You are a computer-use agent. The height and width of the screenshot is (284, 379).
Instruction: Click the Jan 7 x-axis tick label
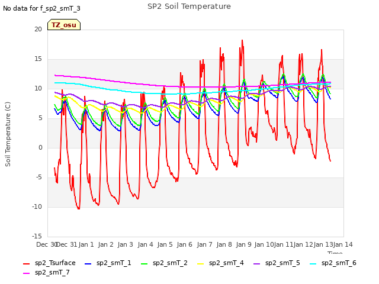(204, 244)
